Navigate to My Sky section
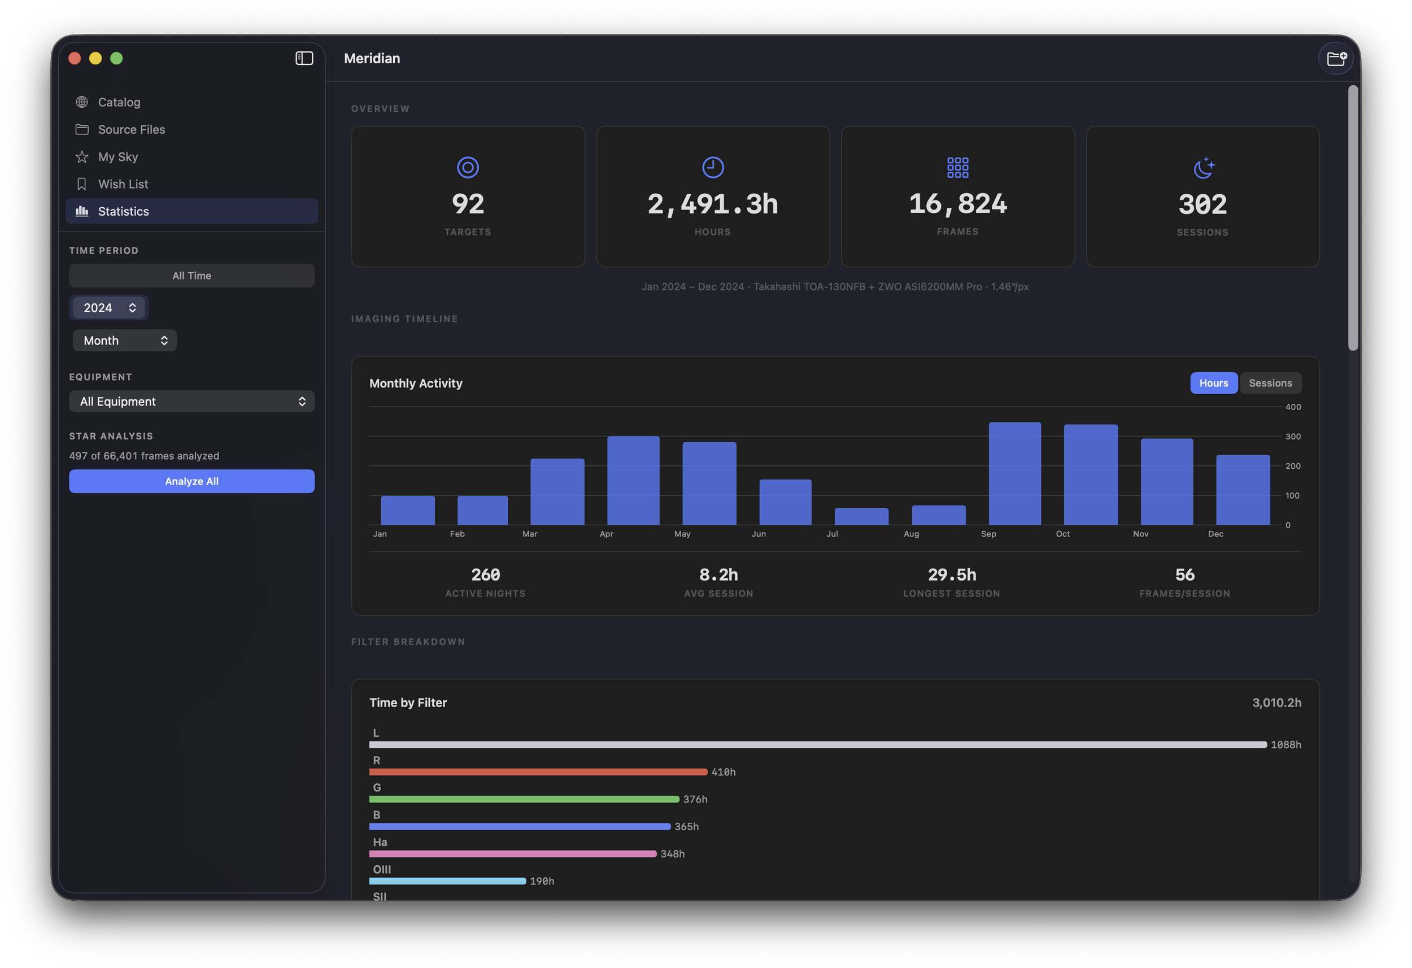This screenshot has width=1412, height=968. 118,157
